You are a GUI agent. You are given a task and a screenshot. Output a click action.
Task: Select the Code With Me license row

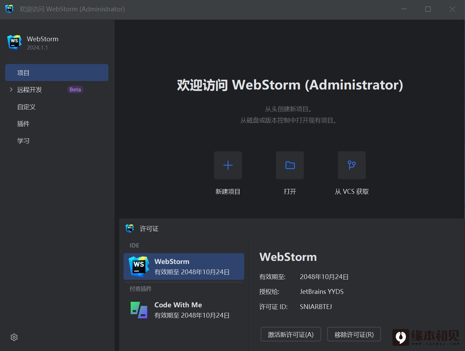coord(184,310)
